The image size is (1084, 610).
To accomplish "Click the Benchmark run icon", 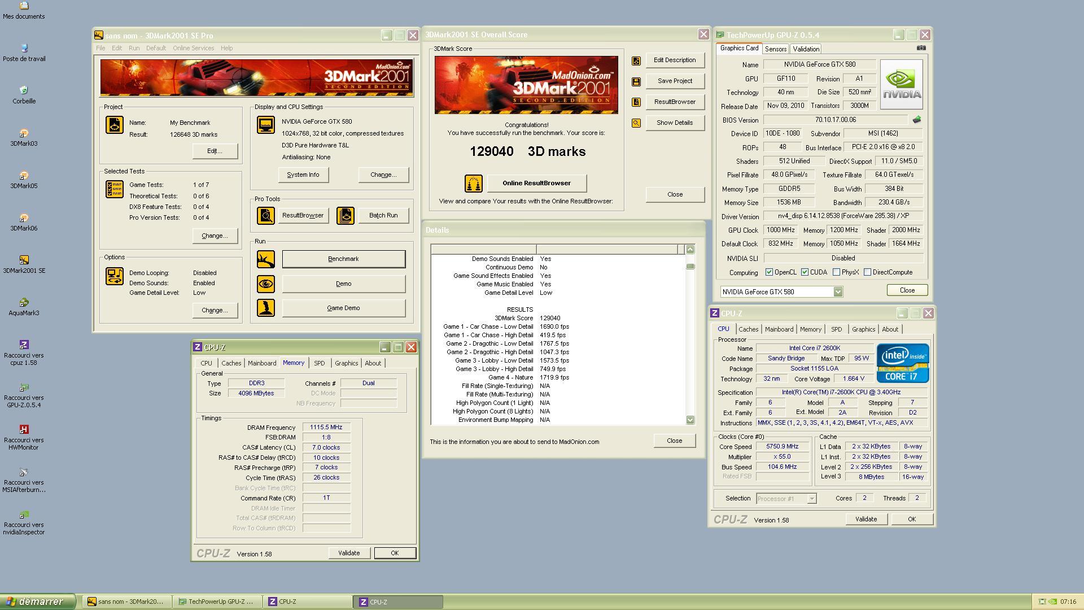I will (x=266, y=259).
